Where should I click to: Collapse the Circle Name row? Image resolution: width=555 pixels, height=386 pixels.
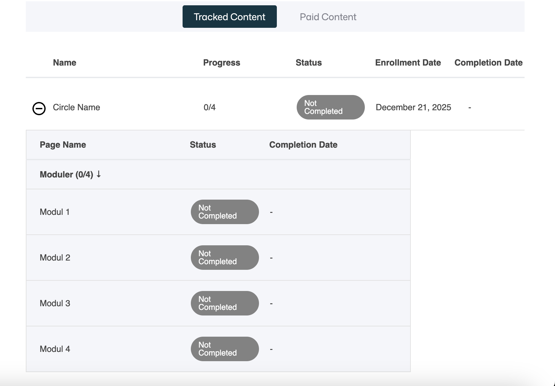click(39, 108)
